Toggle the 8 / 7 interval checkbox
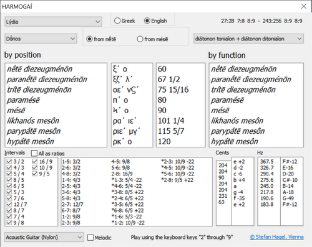 click(x=9, y=210)
